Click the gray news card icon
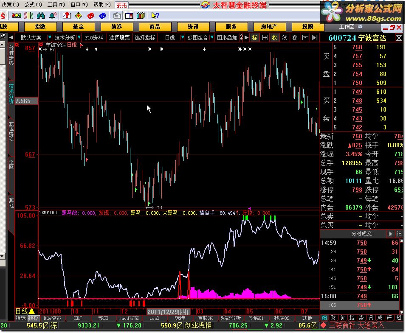The height and width of the screenshot is (333, 406). [x=117, y=16]
